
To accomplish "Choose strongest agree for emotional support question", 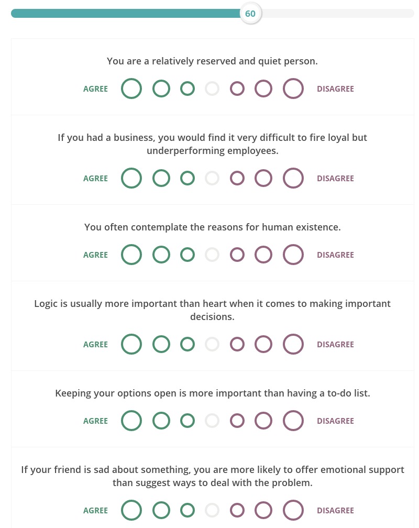I will click(131, 510).
